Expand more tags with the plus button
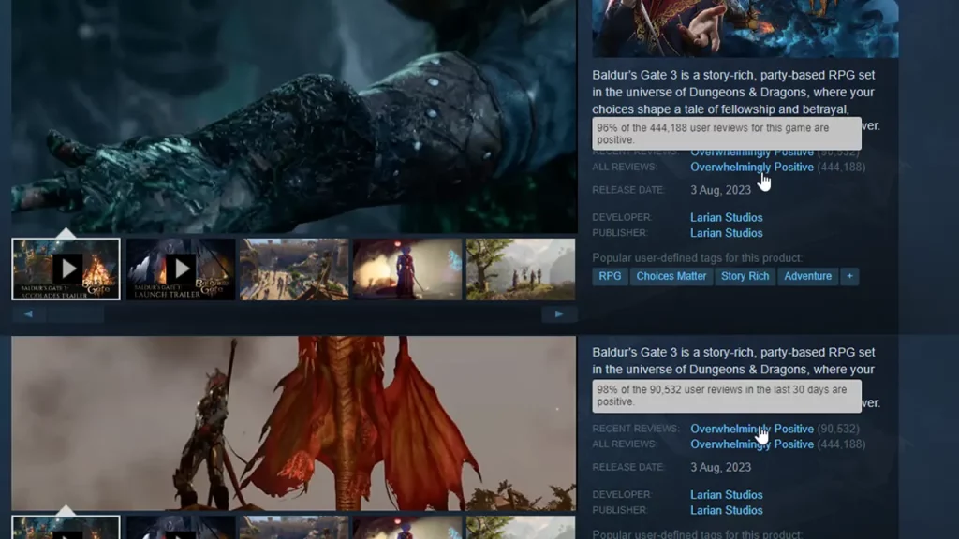The width and height of the screenshot is (959, 539). (849, 276)
